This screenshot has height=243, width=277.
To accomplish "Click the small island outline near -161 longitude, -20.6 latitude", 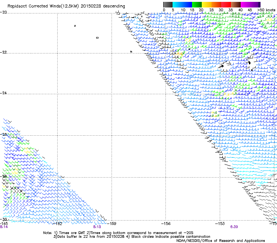I will pyautogui.click(x=75, y=26).
